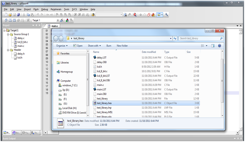Image resolution: width=245 pixels, height=142 pixels.
Task: Click the Manage Multi-Project Workspace icon
Action: tap(71, 20)
